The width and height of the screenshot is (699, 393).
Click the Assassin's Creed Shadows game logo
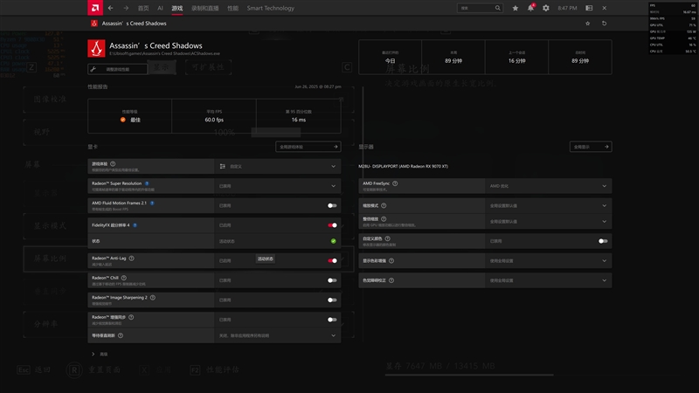click(96, 49)
